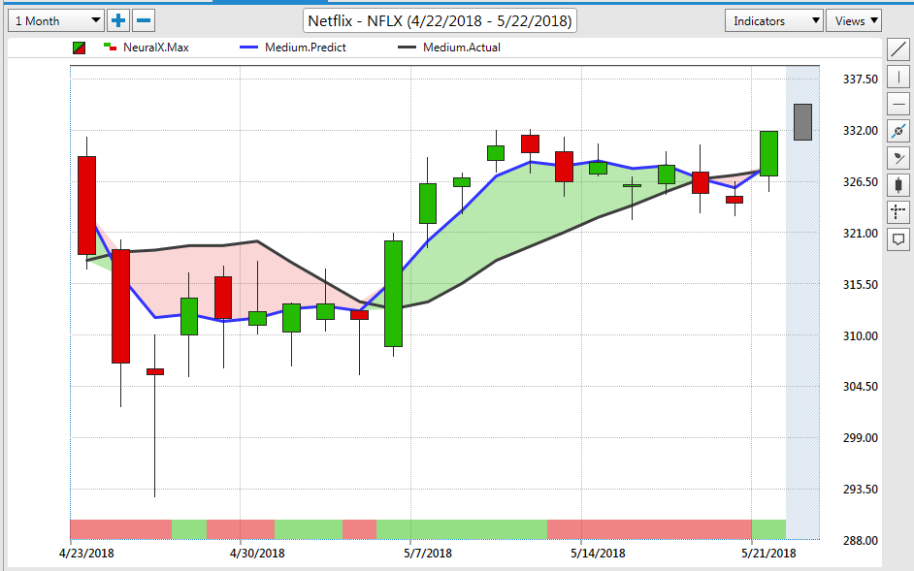Activate the crosshair cursor tool

click(898, 210)
